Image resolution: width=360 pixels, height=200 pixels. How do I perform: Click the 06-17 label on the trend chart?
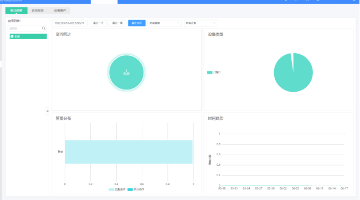click(344, 188)
